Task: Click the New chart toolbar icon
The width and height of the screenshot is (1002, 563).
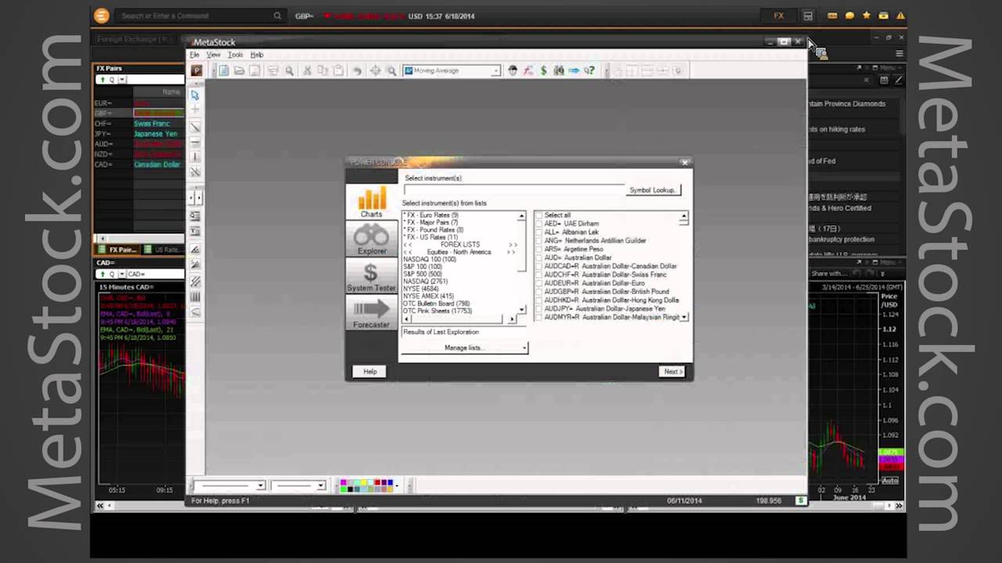Action: click(x=223, y=70)
